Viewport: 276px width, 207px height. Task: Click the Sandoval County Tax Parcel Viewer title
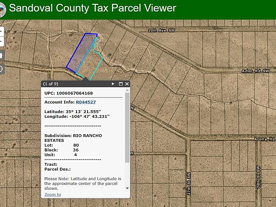92,8
